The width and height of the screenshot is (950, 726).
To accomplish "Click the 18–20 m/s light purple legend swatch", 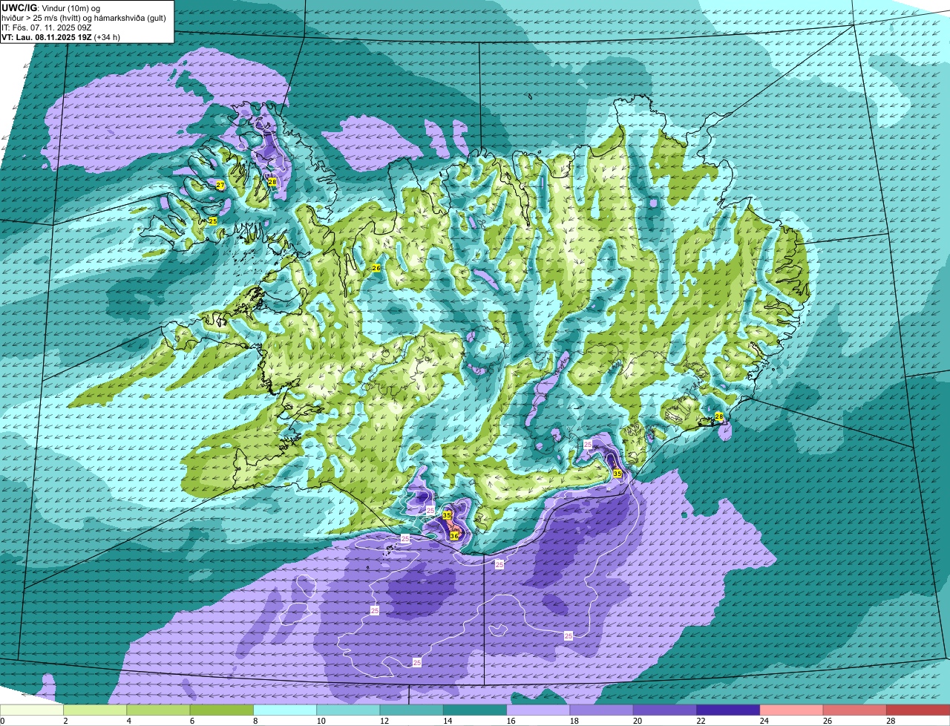I will (602, 710).
